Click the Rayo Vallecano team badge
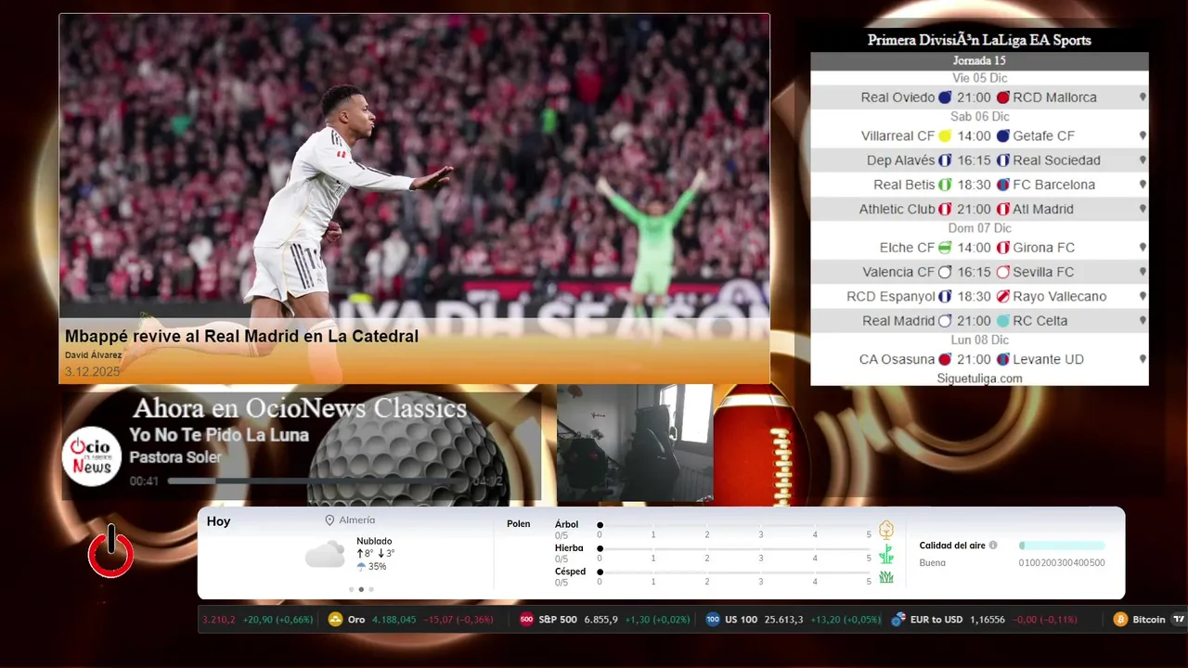The image size is (1188, 668). (1003, 297)
